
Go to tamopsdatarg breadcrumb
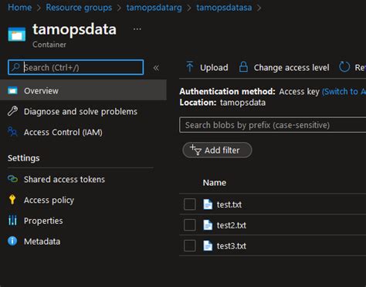click(x=154, y=7)
